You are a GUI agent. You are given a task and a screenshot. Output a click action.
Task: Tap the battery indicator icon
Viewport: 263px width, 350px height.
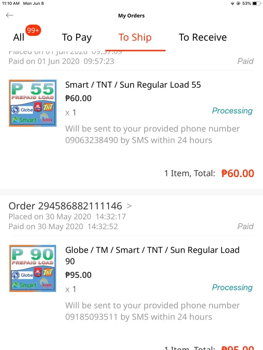click(257, 3)
